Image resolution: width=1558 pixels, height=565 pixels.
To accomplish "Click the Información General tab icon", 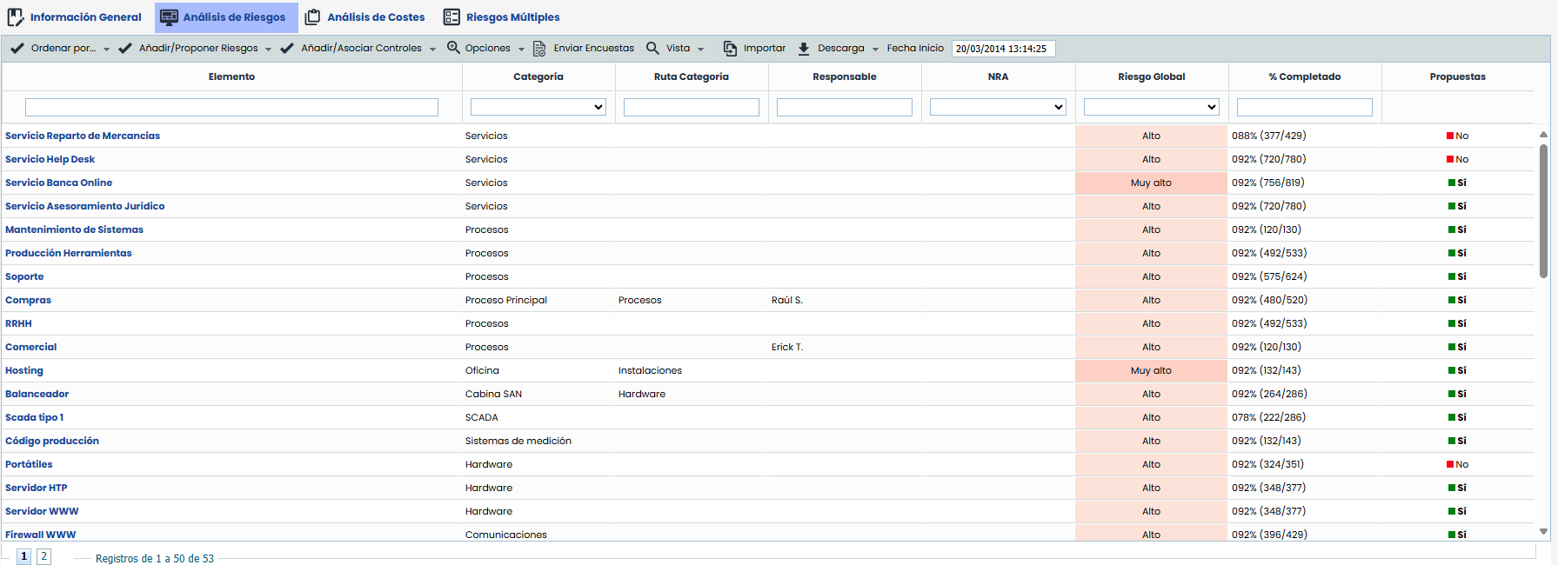I will tap(16, 17).
